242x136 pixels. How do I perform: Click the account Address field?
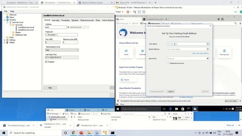(56, 27)
